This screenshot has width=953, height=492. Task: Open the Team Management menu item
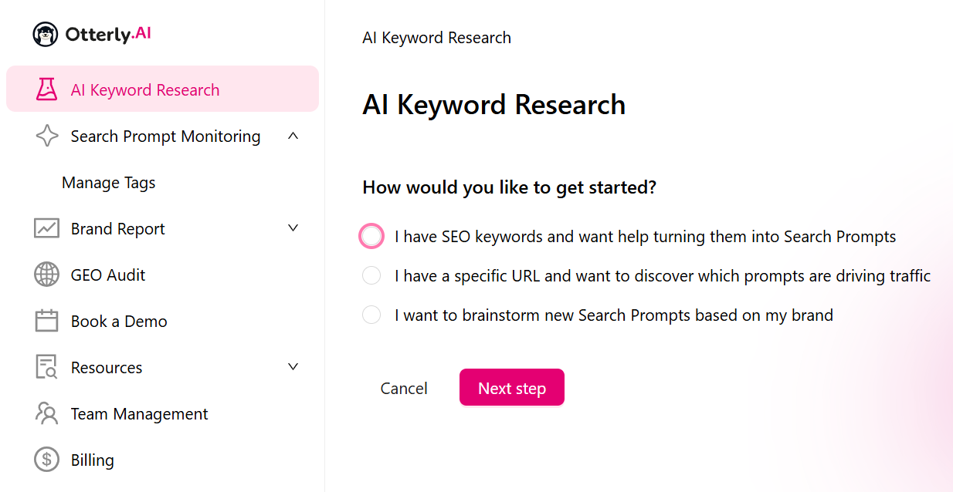pyautogui.click(x=139, y=414)
